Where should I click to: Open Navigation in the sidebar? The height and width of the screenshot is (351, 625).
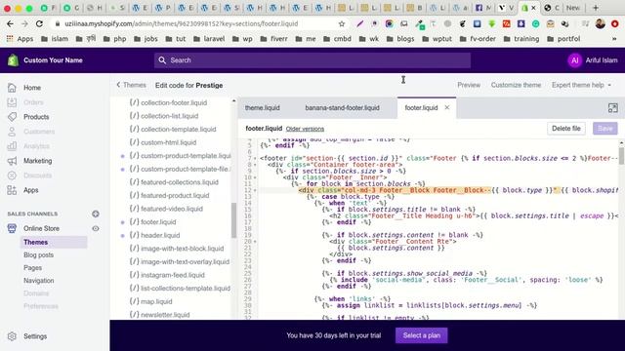click(x=39, y=281)
